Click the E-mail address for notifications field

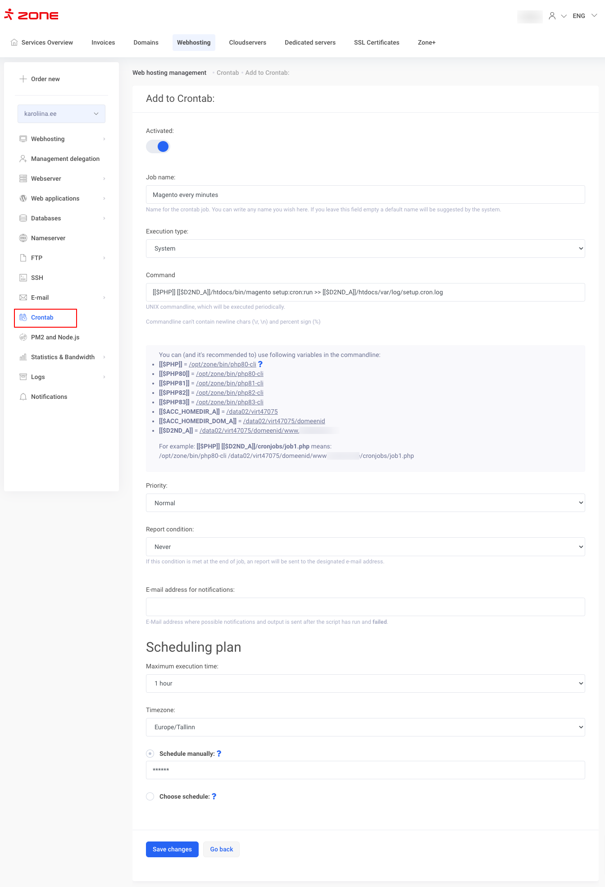click(365, 607)
